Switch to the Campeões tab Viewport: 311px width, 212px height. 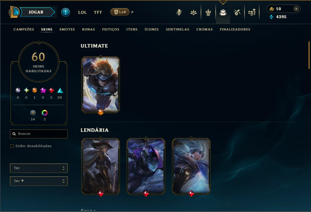[x=24, y=29]
